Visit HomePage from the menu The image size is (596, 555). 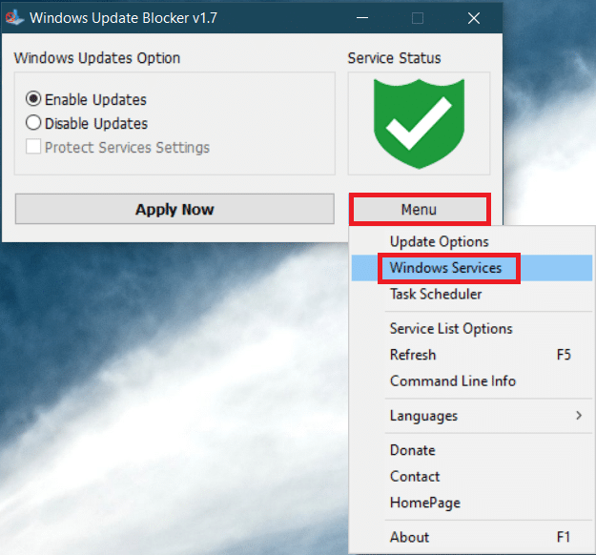click(472, 503)
